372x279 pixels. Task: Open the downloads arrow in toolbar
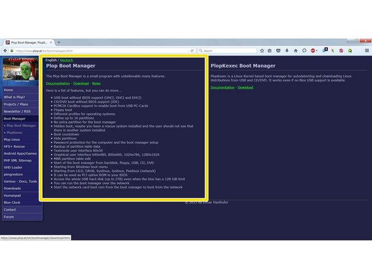287,50
